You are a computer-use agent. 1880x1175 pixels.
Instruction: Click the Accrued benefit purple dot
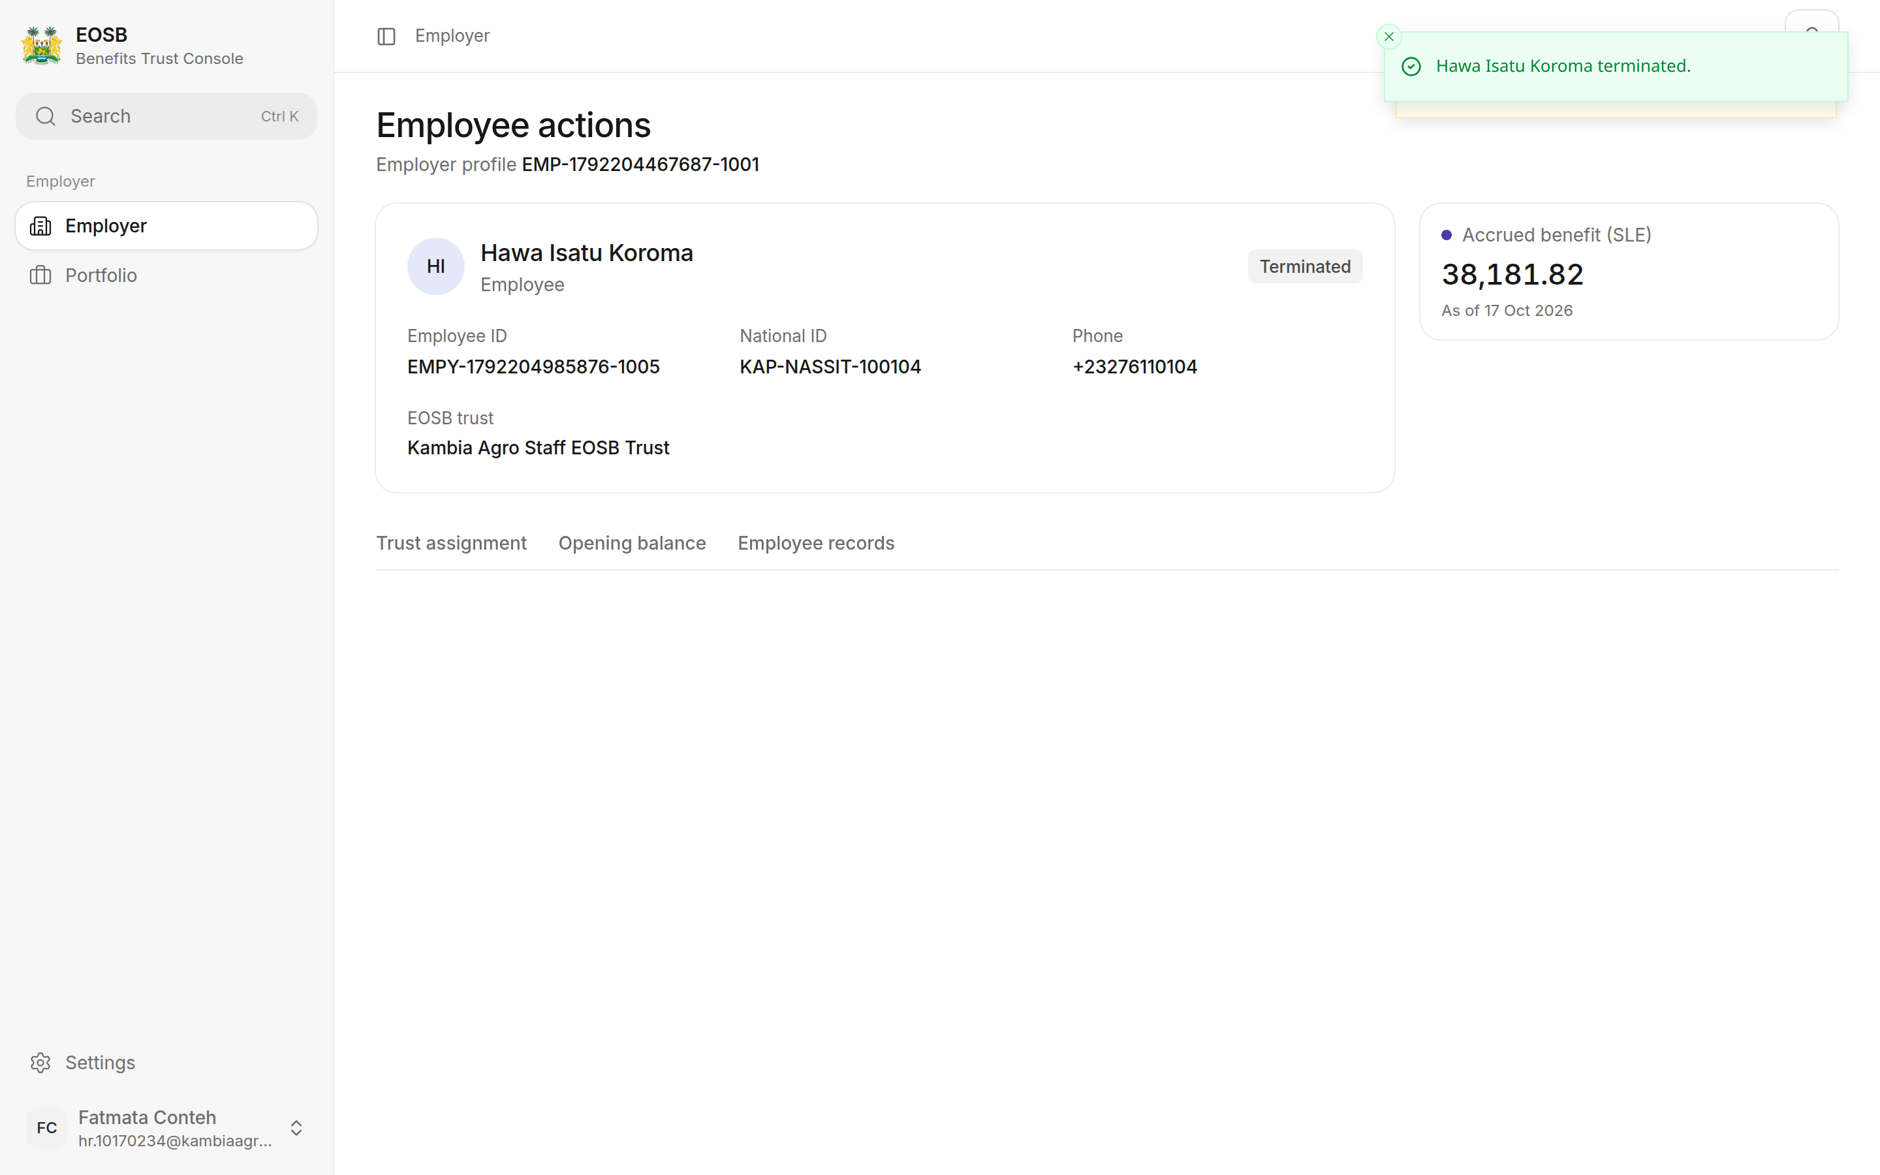[1446, 235]
